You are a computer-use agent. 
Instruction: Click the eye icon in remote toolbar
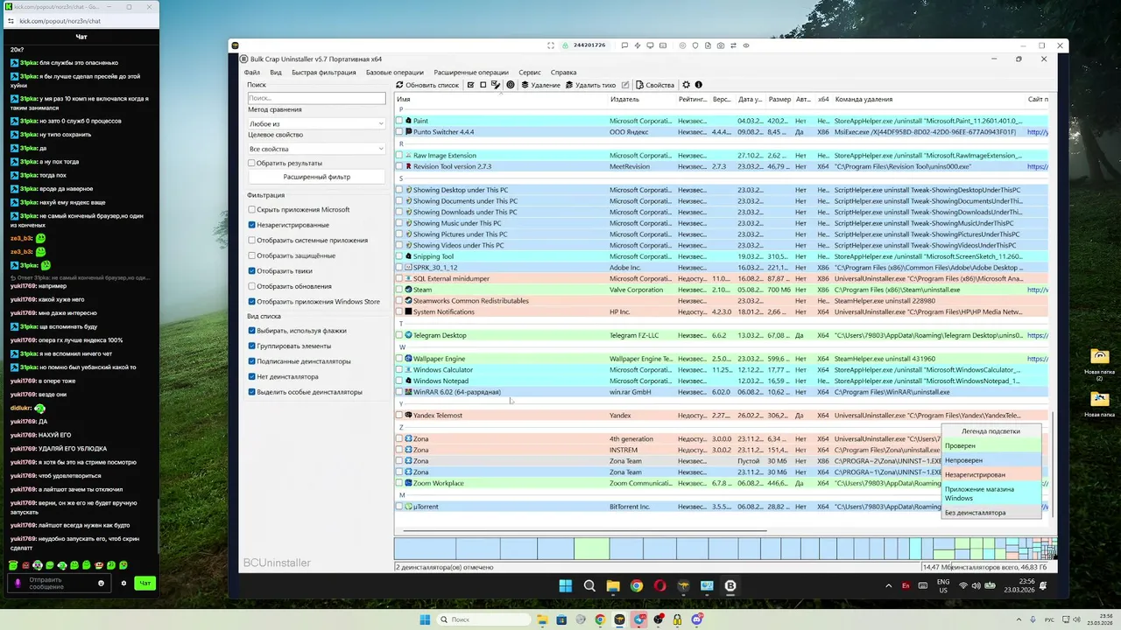click(x=745, y=45)
